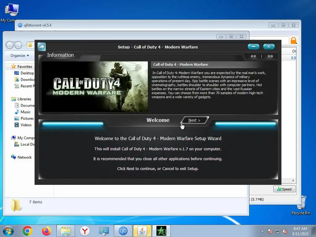316x237 pixels.
Task: Click the muted volume tray icon
Action: (285, 231)
